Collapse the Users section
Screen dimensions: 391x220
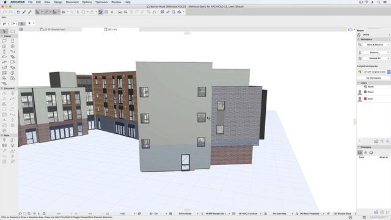tap(359, 83)
